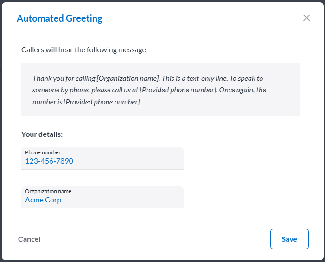Click "To speak to" text in message

(x=249, y=79)
